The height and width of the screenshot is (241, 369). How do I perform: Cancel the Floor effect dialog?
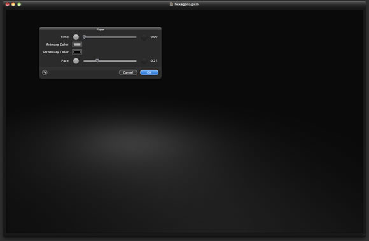[128, 72]
